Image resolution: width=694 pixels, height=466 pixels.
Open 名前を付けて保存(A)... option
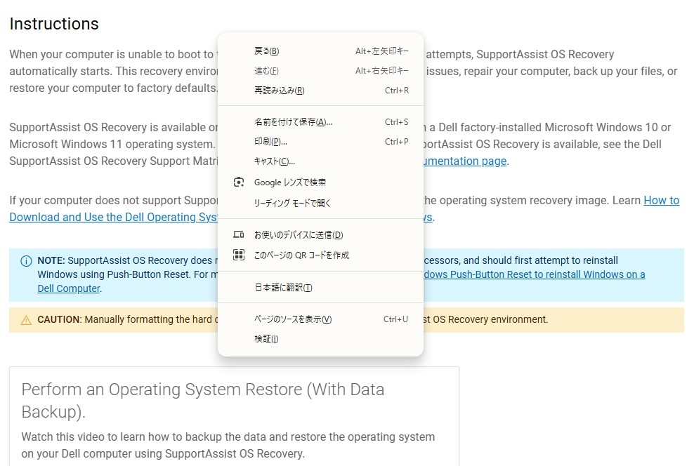coord(320,122)
